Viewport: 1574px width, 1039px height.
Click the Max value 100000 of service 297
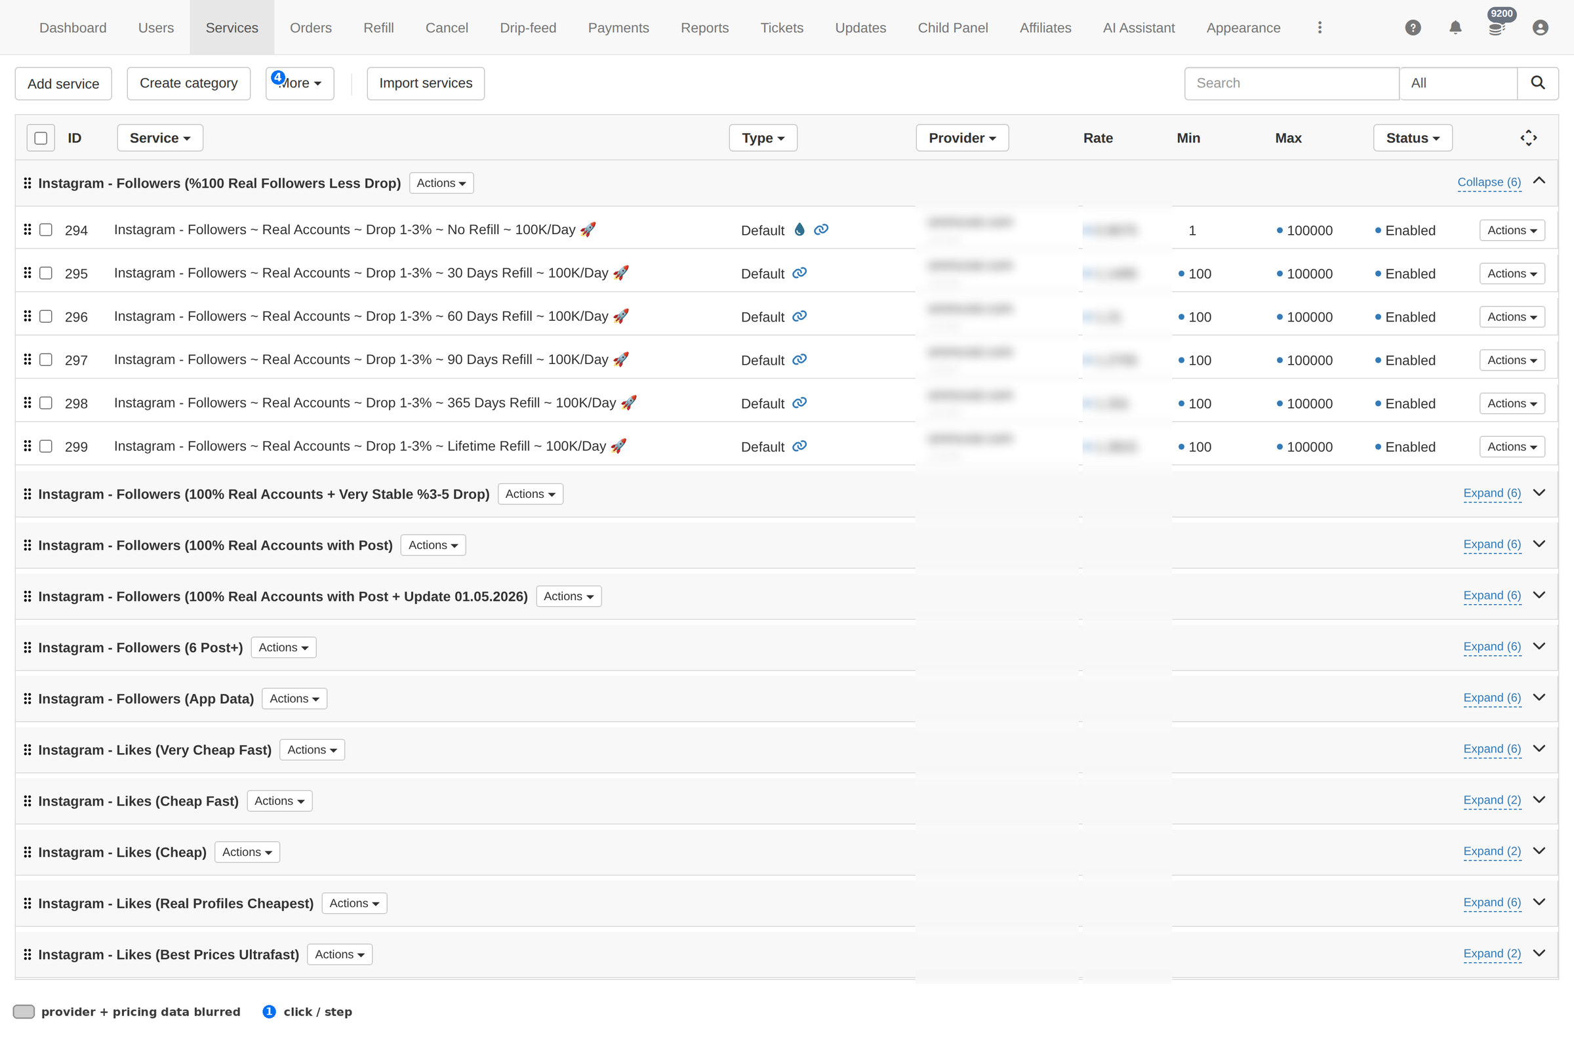tap(1309, 360)
